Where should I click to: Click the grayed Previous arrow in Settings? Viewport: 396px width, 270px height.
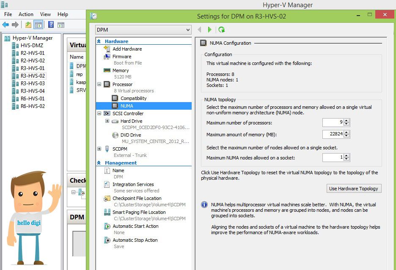[199, 30]
